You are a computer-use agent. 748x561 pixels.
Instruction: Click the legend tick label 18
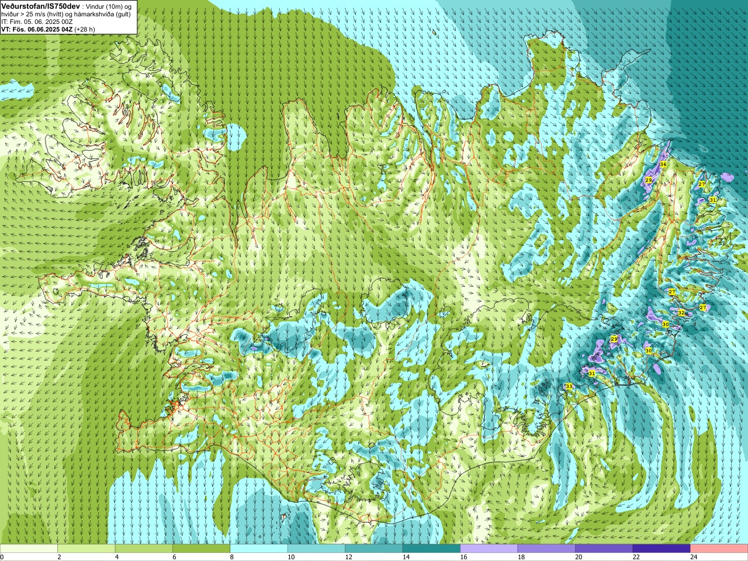[521, 557]
